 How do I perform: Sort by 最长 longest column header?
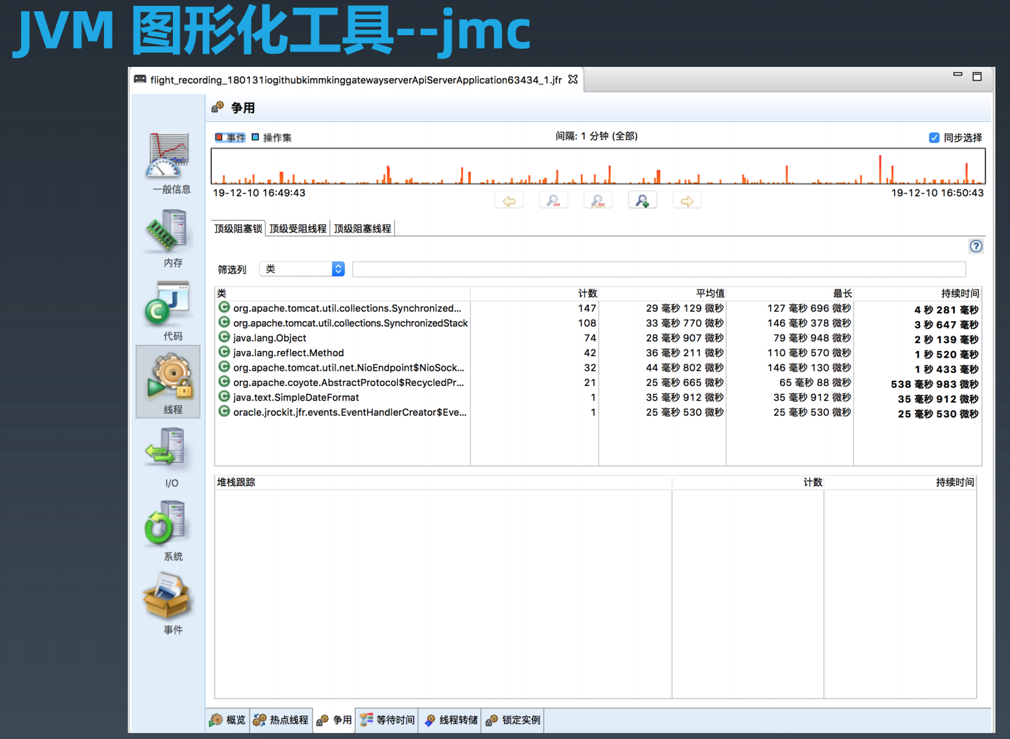(790, 293)
